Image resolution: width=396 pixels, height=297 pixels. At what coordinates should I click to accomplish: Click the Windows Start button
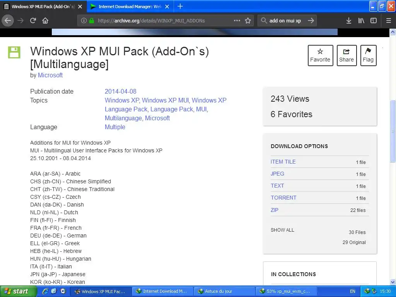[18, 292]
